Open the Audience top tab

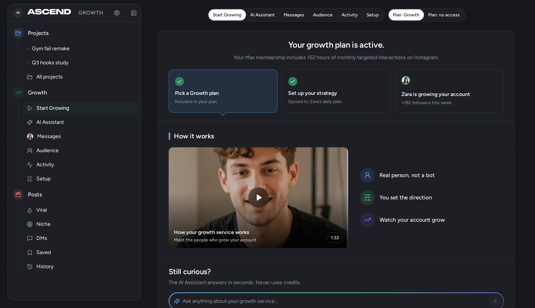click(x=323, y=15)
